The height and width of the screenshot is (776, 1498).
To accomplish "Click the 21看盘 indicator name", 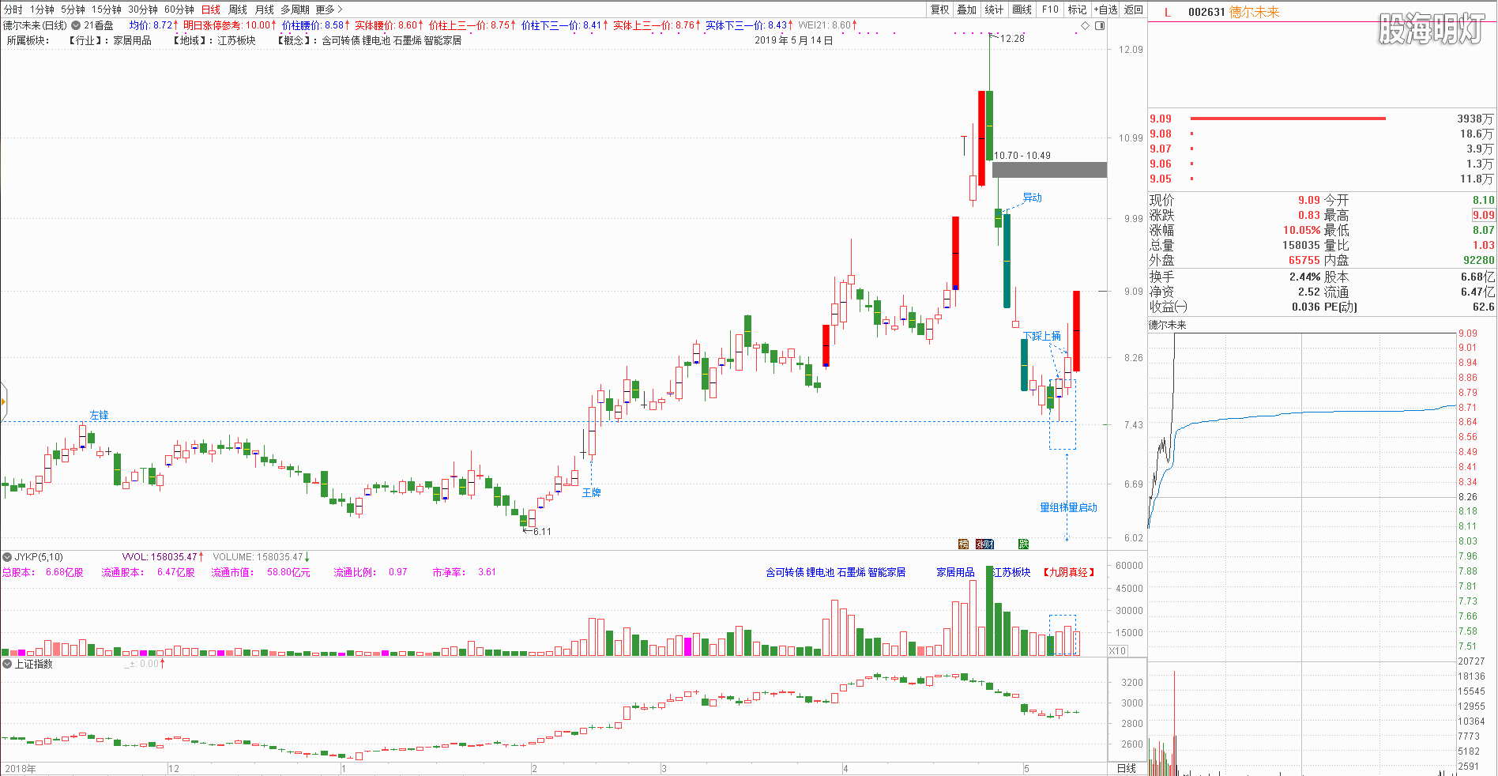I will (x=99, y=25).
